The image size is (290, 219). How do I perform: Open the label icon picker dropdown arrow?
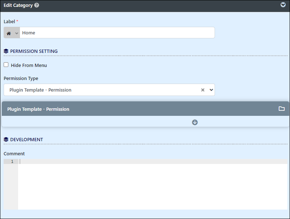point(17,33)
